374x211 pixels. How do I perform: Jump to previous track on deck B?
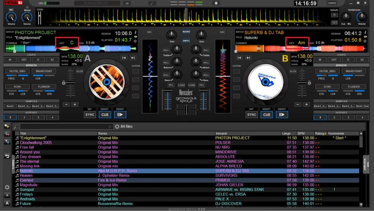tap(239, 58)
